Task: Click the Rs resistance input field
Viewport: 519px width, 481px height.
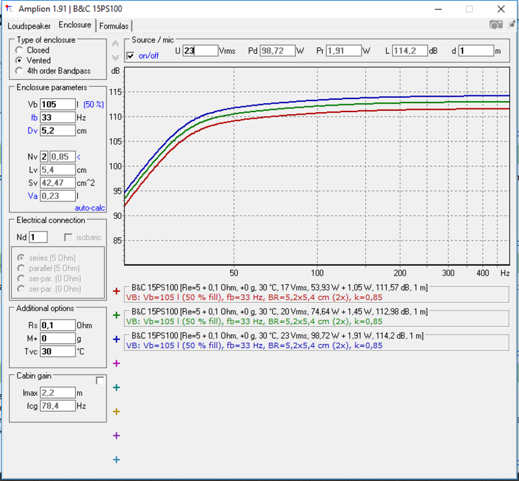Action: click(58, 325)
